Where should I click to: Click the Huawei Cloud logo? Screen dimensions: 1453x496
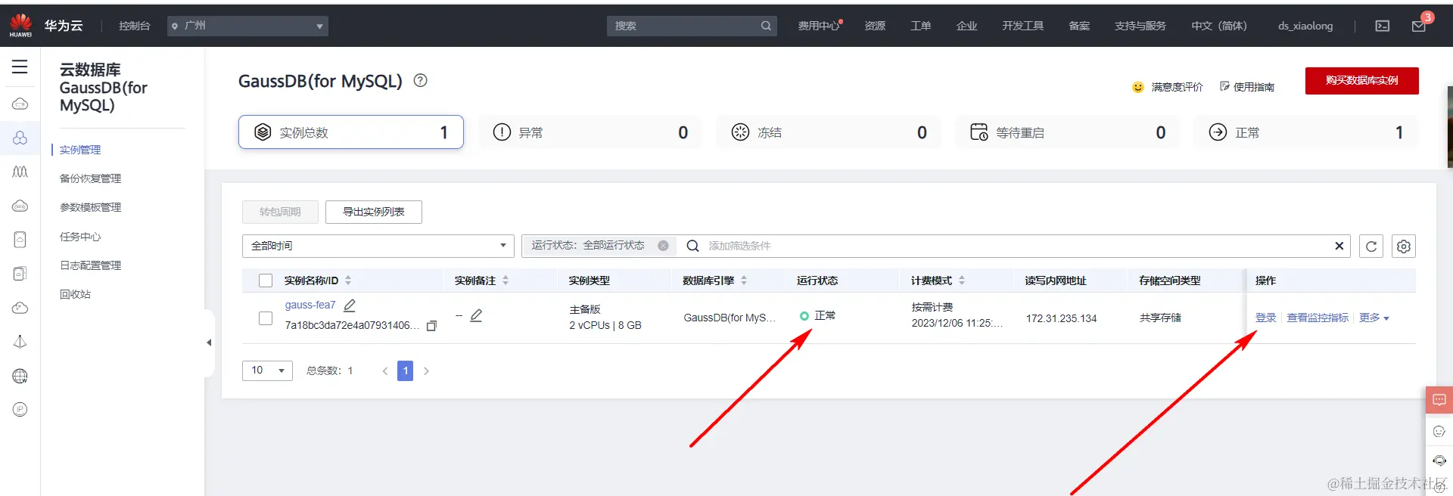(x=20, y=25)
